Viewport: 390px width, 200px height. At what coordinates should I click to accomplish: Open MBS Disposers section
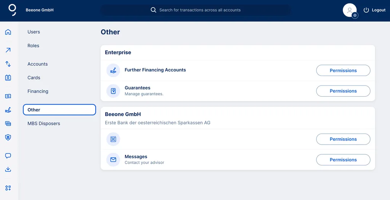tap(44, 124)
